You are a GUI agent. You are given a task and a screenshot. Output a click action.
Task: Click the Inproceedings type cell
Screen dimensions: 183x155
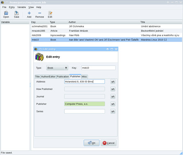coord(58,35)
